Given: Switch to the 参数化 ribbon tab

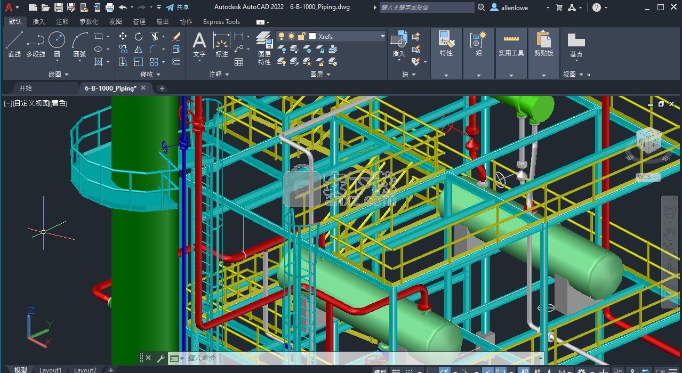Looking at the screenshot, I should coord(89,22).
